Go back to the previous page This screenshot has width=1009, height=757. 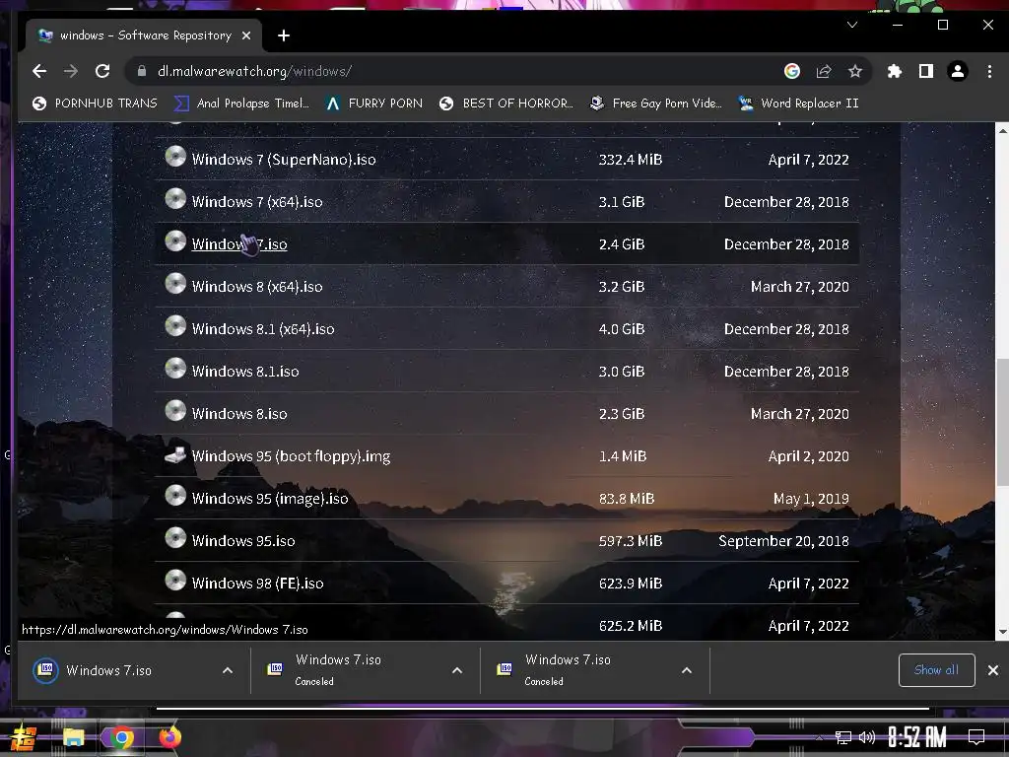click(x=39, y=71)
